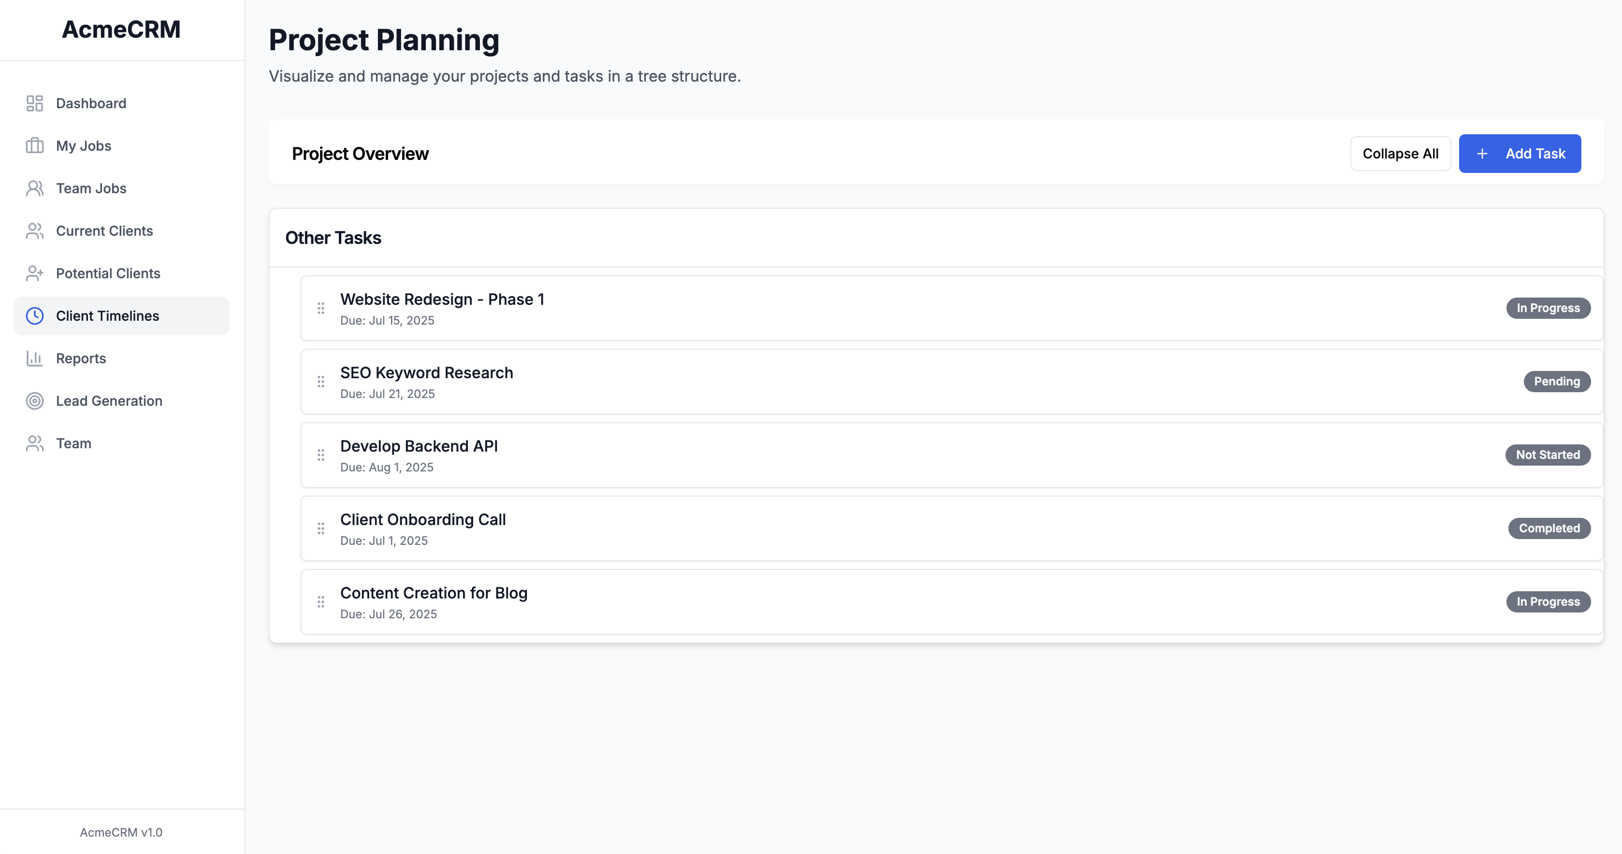Navigate to Current Clients
This screenshot has height=854, width=1622.
click(x=121, y=231)
